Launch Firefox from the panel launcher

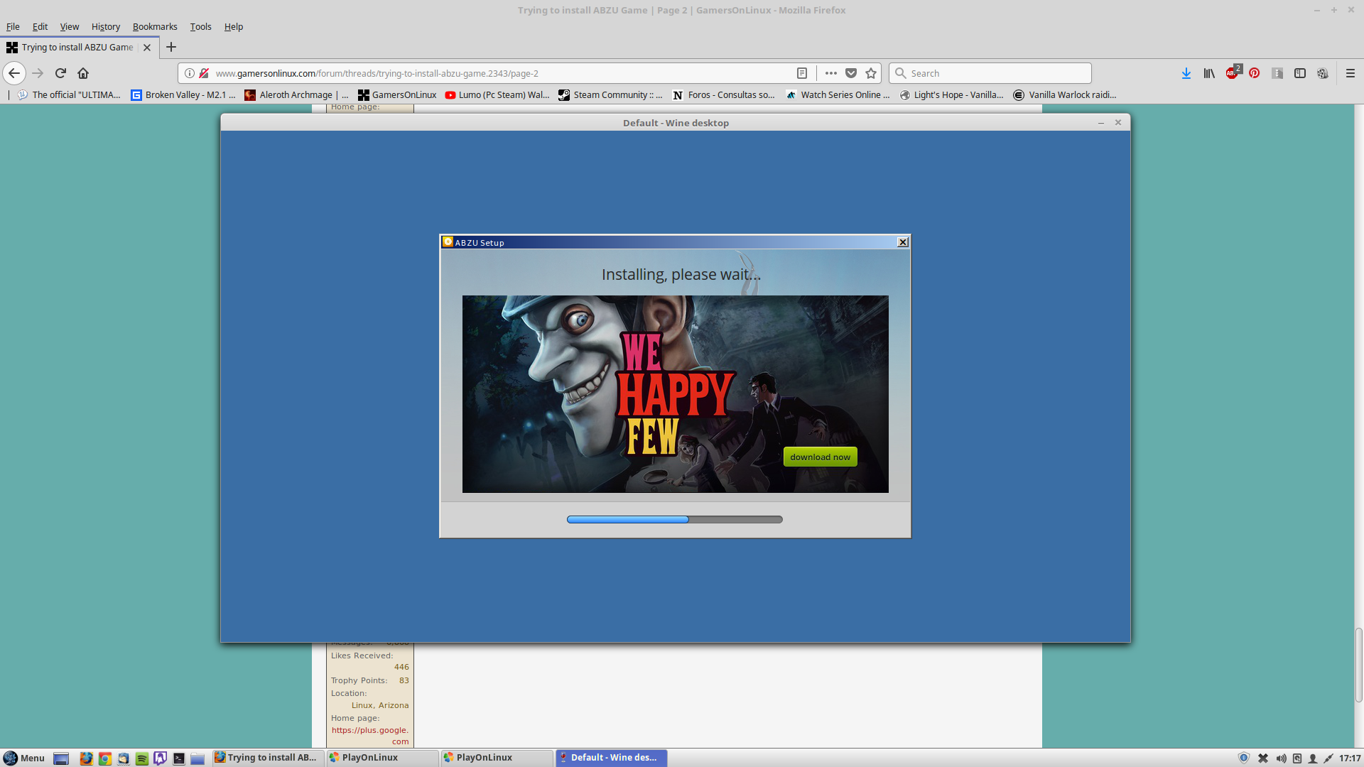(86, 758)
